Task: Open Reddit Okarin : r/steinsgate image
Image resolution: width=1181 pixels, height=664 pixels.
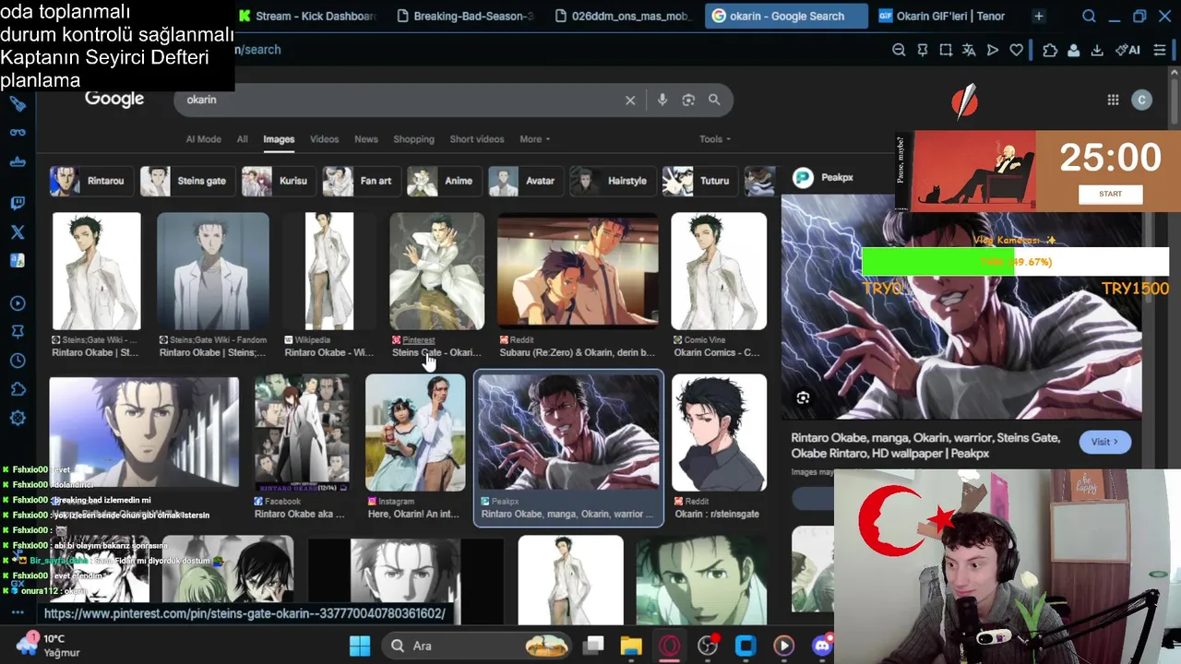Action: (x=719, y=448)
